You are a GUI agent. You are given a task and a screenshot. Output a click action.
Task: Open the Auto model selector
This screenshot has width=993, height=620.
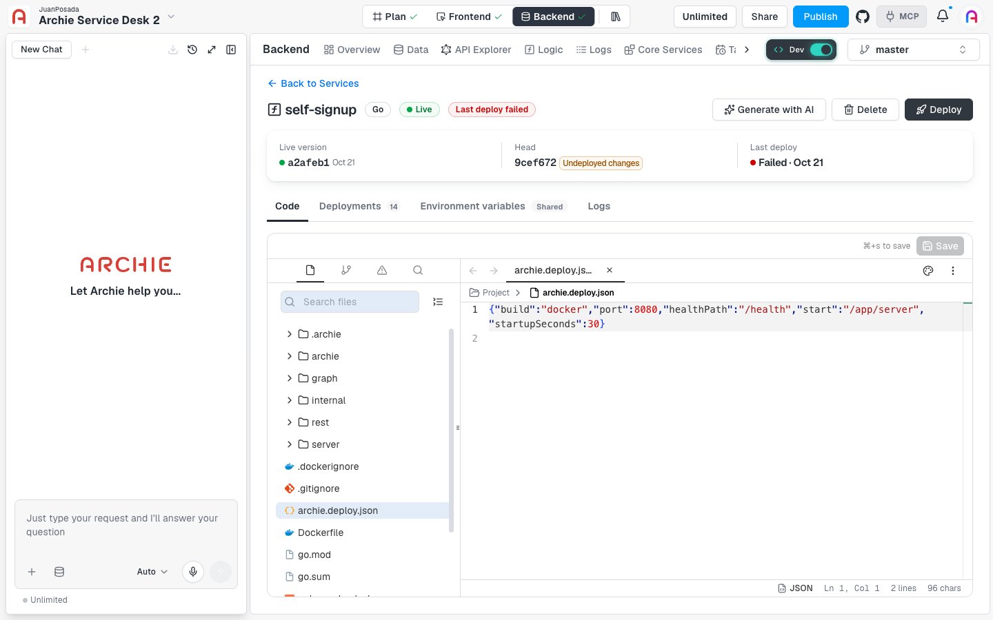click(x=152, y=572)
